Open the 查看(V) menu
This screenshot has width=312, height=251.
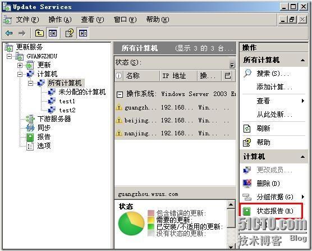click(x=93, y=20)
